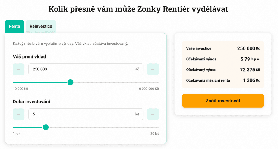Image resolution: width=278 pixels, height=149 pixels.
Task: Open the Reinvestice tab
Action: (x=41, y=26)
